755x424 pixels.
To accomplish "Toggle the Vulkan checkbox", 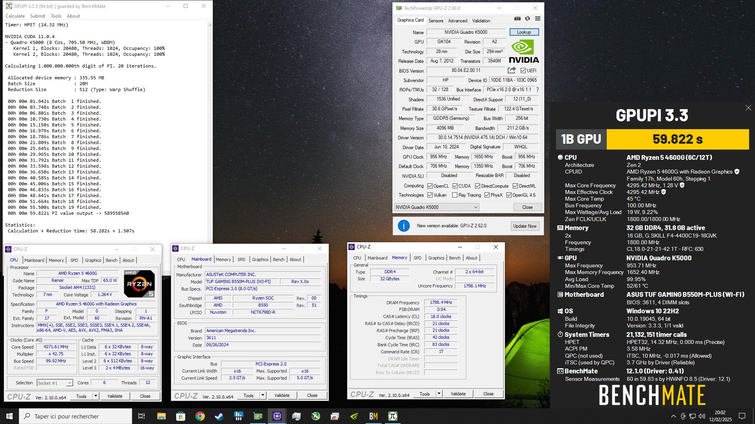I will pos(430,195).
